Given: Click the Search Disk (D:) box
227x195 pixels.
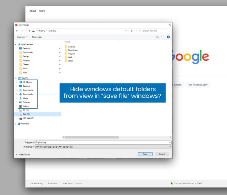Looking at the screenshot, I should click(x=153, y=31).
